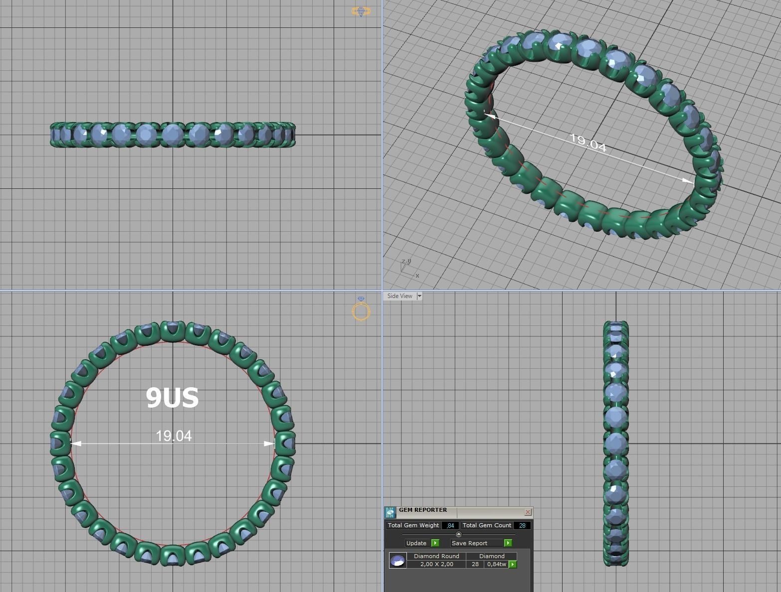The height and width of the screenshot is (592, 781).
Task: Select the round diamond gem thumbnail
Action: [x=397, y=561]
